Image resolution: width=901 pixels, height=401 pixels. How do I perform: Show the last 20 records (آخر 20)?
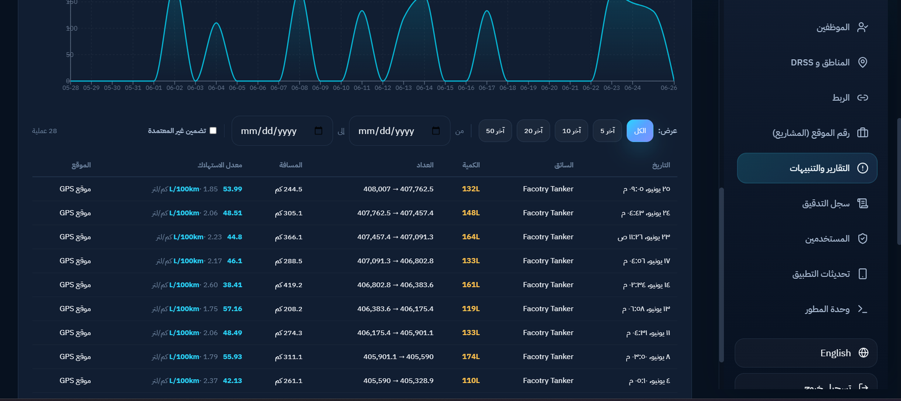pyautogui.click(x=533, y=131)
